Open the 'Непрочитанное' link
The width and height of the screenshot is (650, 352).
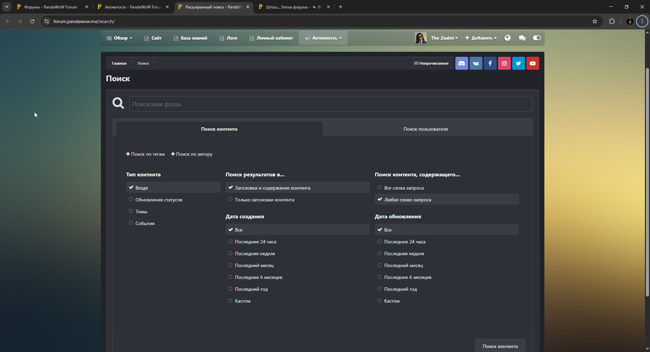(x=431, y=63)
